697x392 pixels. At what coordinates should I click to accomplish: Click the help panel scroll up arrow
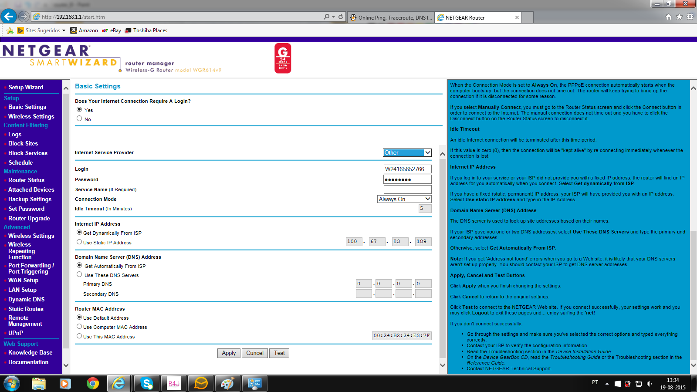click(693, 88)
